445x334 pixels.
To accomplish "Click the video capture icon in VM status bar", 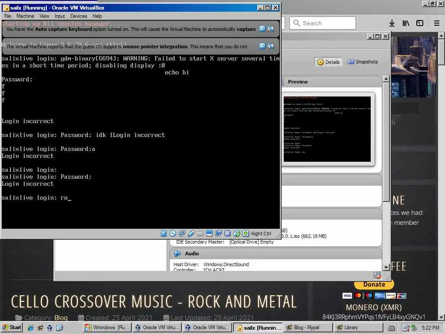I will 218,234.
